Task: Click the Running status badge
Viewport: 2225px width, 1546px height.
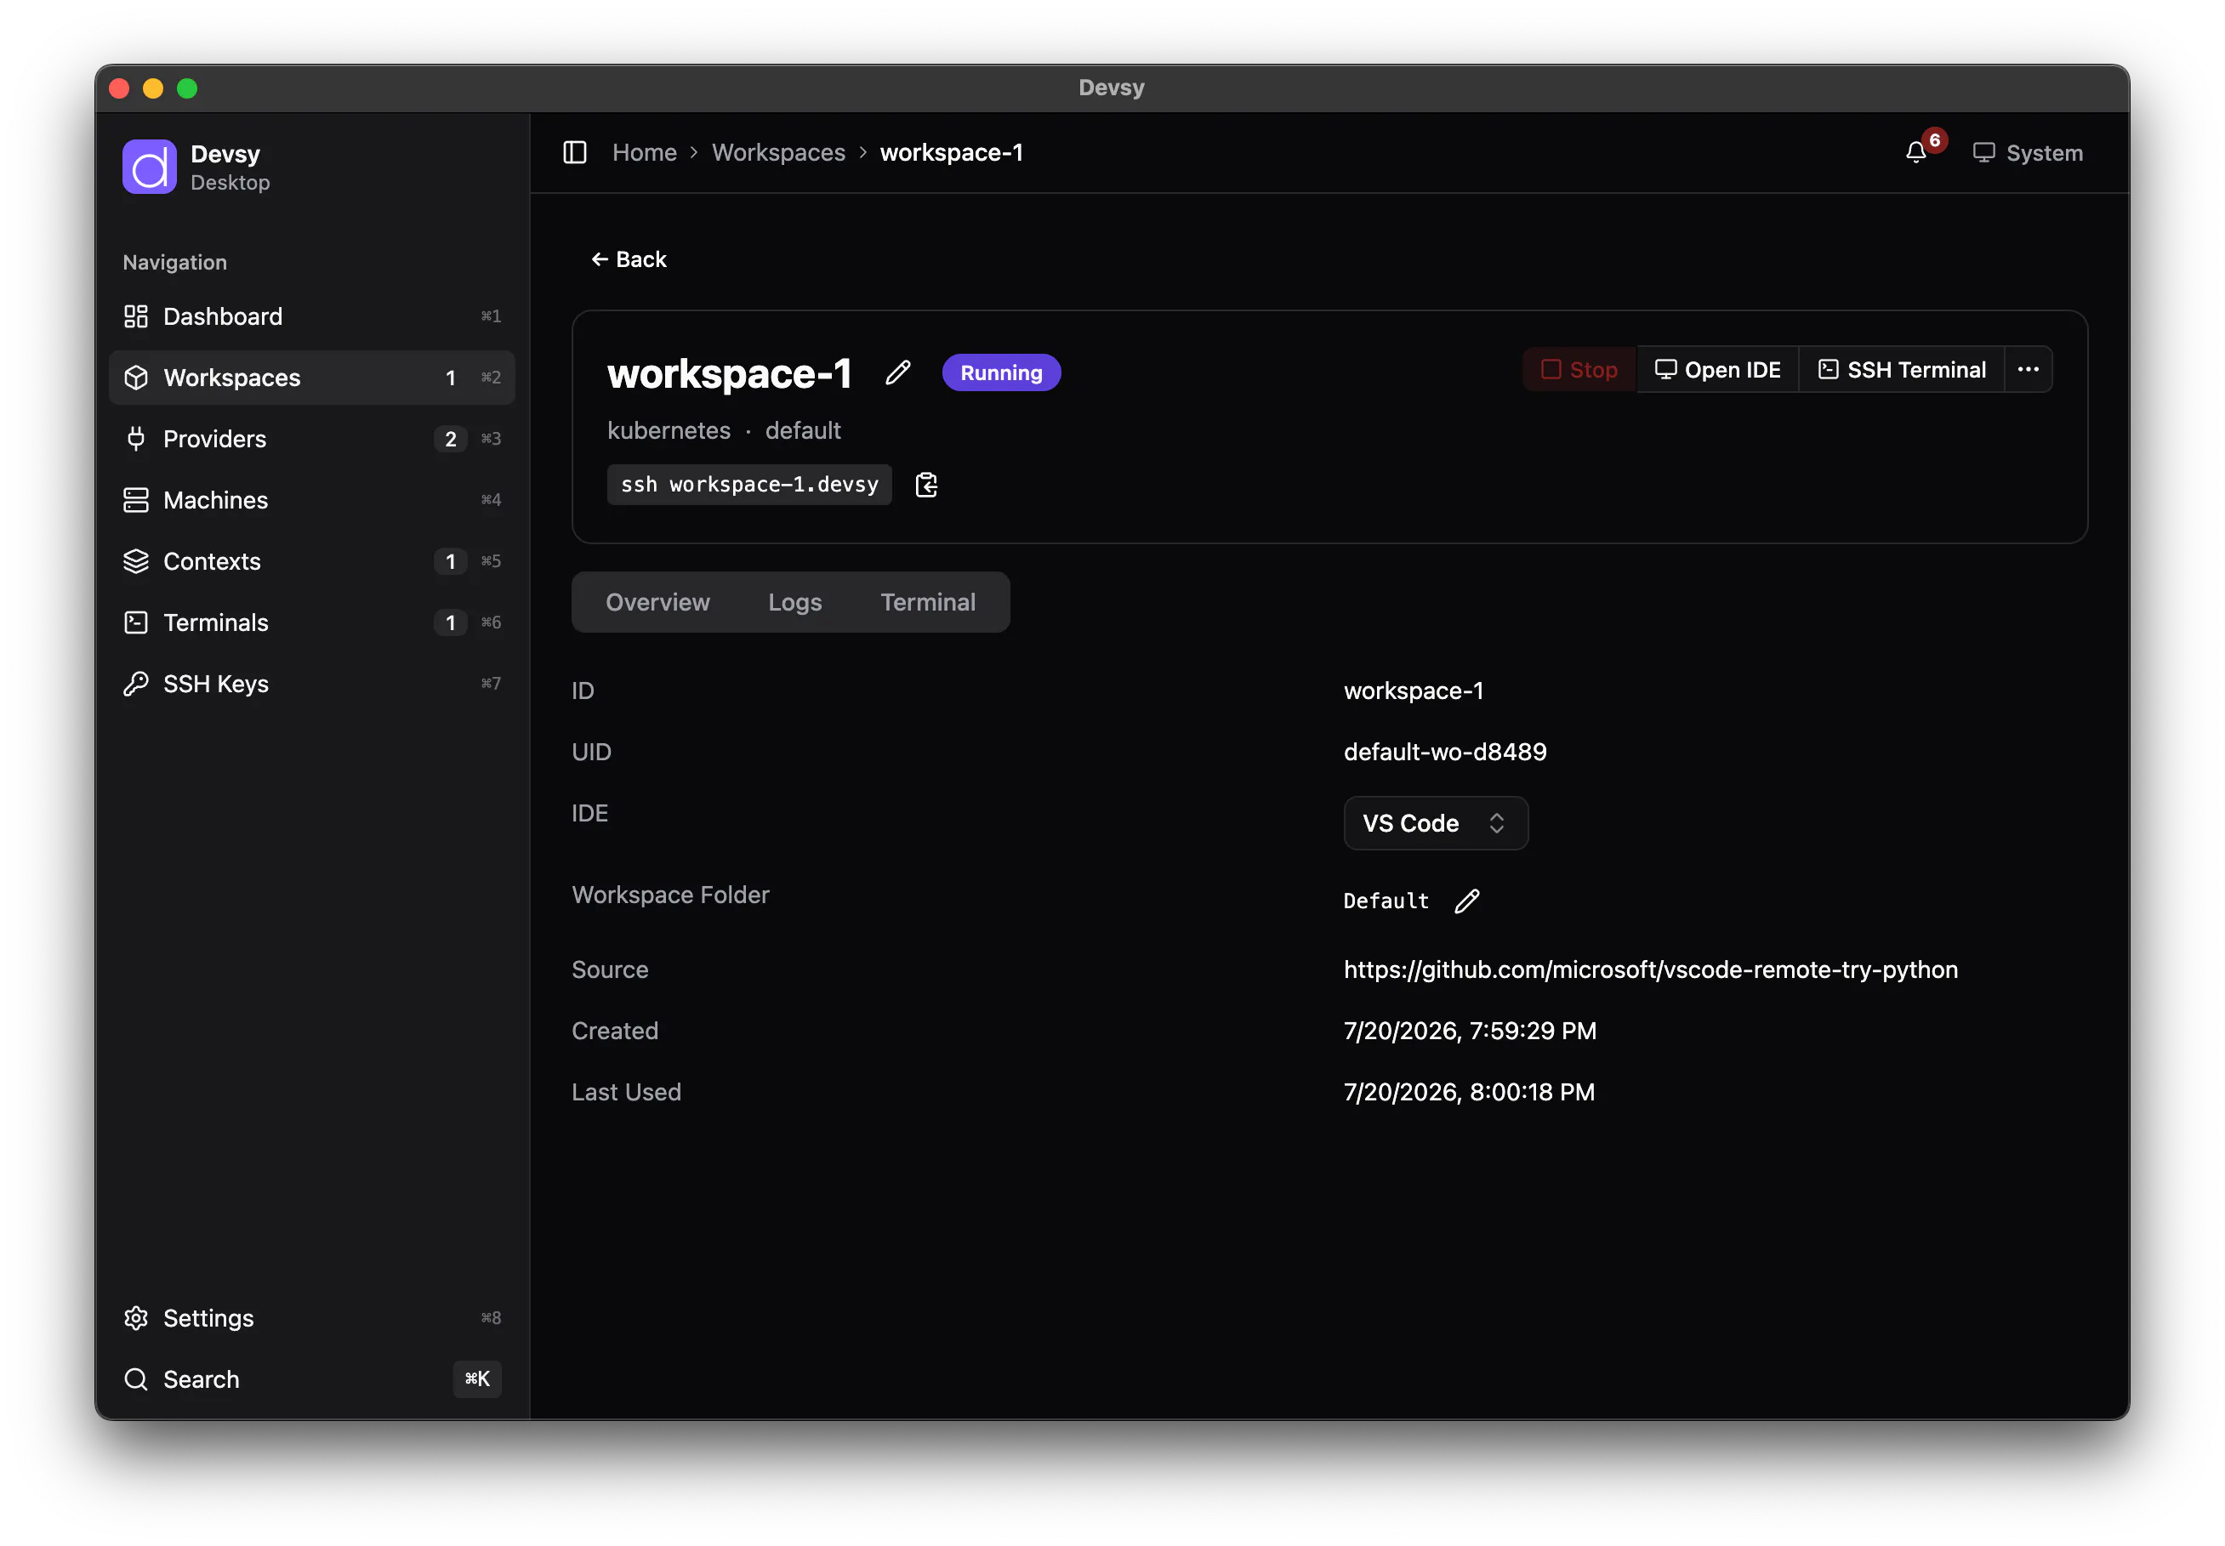Action: (1000, 373)
